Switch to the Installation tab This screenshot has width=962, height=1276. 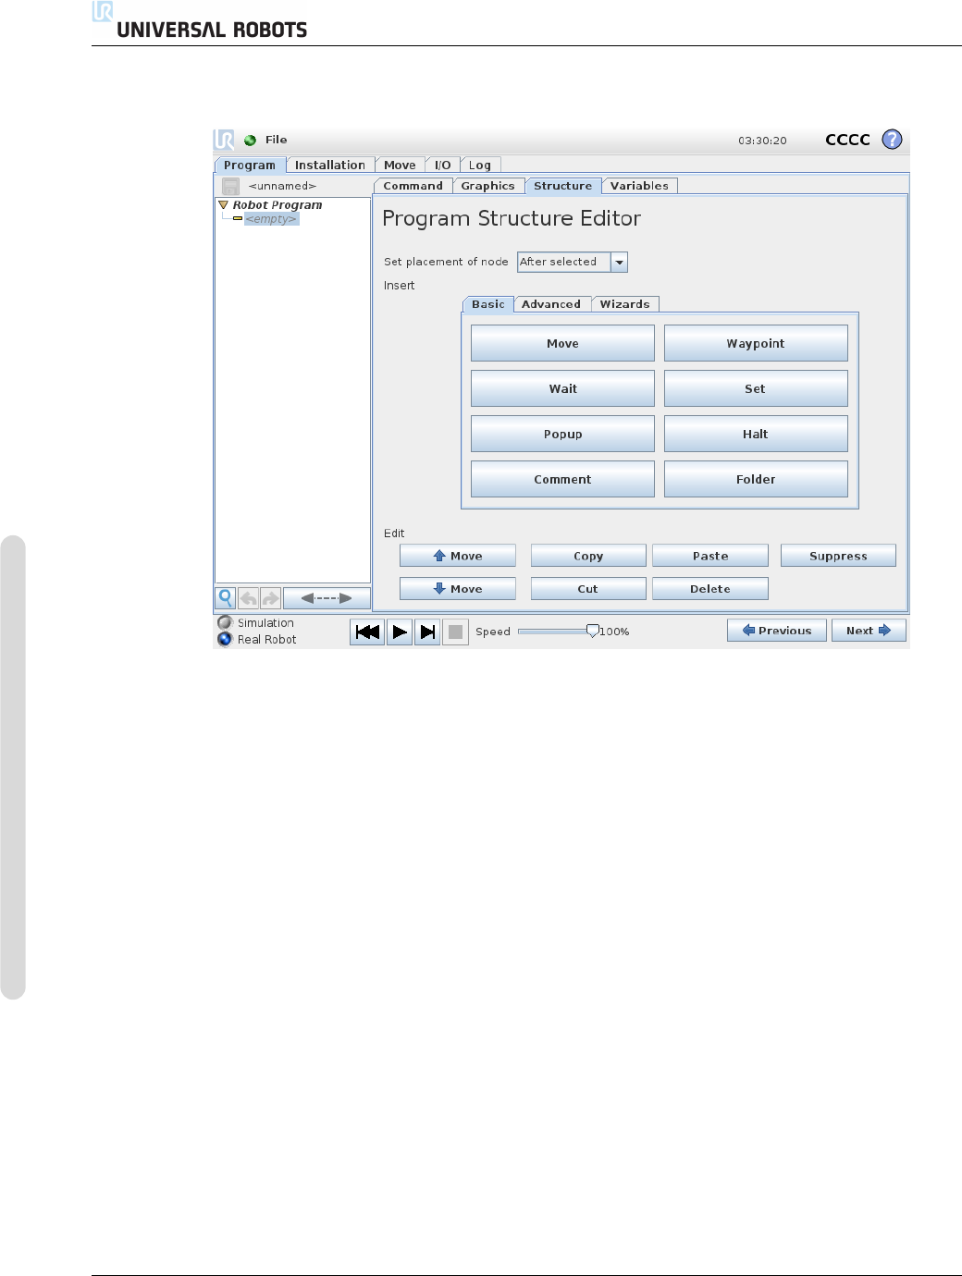[330, 165]
